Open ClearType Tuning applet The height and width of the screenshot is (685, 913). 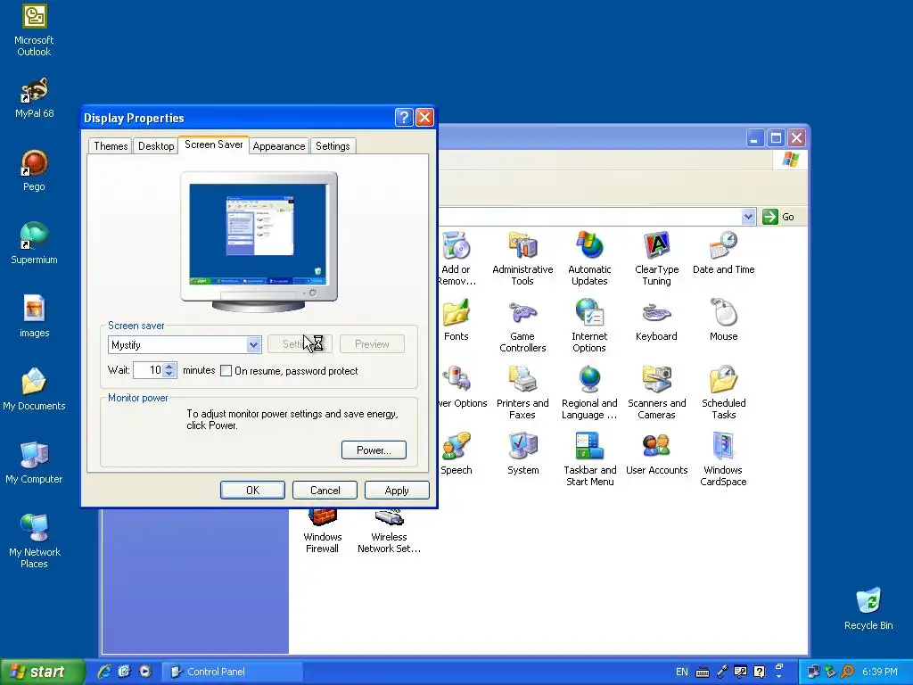pyautogui.click(x=656, y=259)
